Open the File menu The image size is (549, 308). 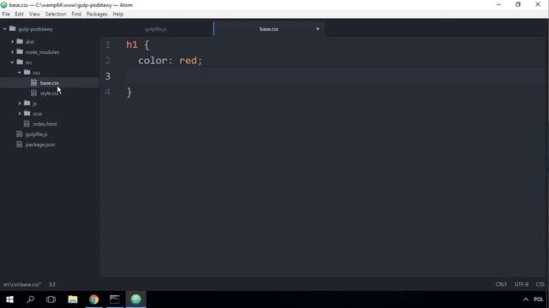click(x=6, y=14)
